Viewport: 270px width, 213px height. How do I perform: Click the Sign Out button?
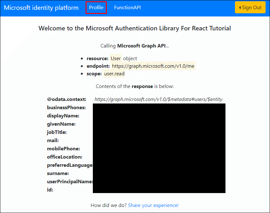pyautogui.click(x=250, y=7)
